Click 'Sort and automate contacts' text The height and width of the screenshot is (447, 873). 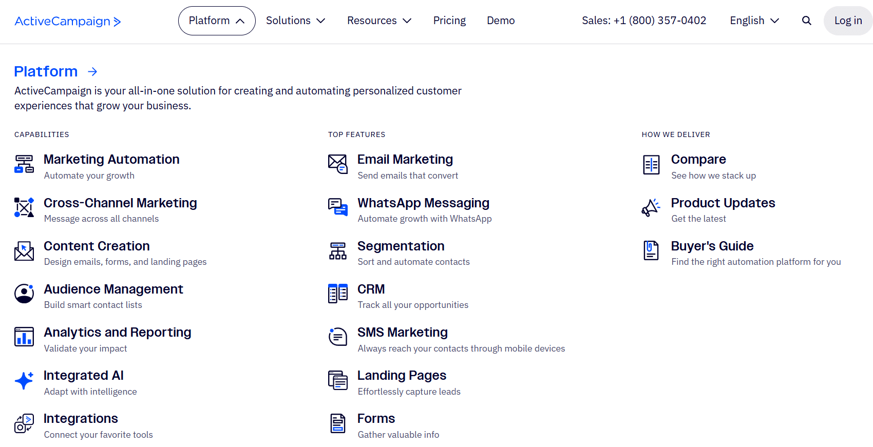pyautogui.click(x=414, y=262)
